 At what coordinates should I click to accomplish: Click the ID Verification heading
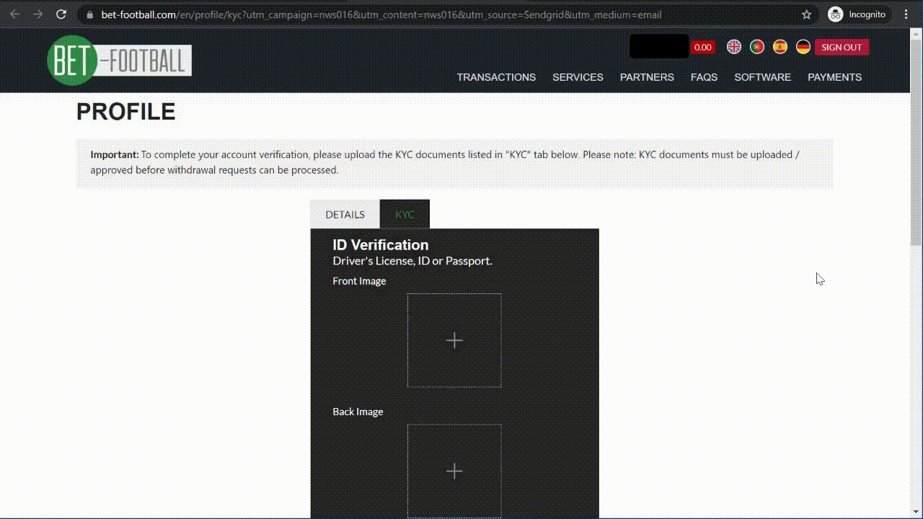pyautogui.click(x=380, y=244)
